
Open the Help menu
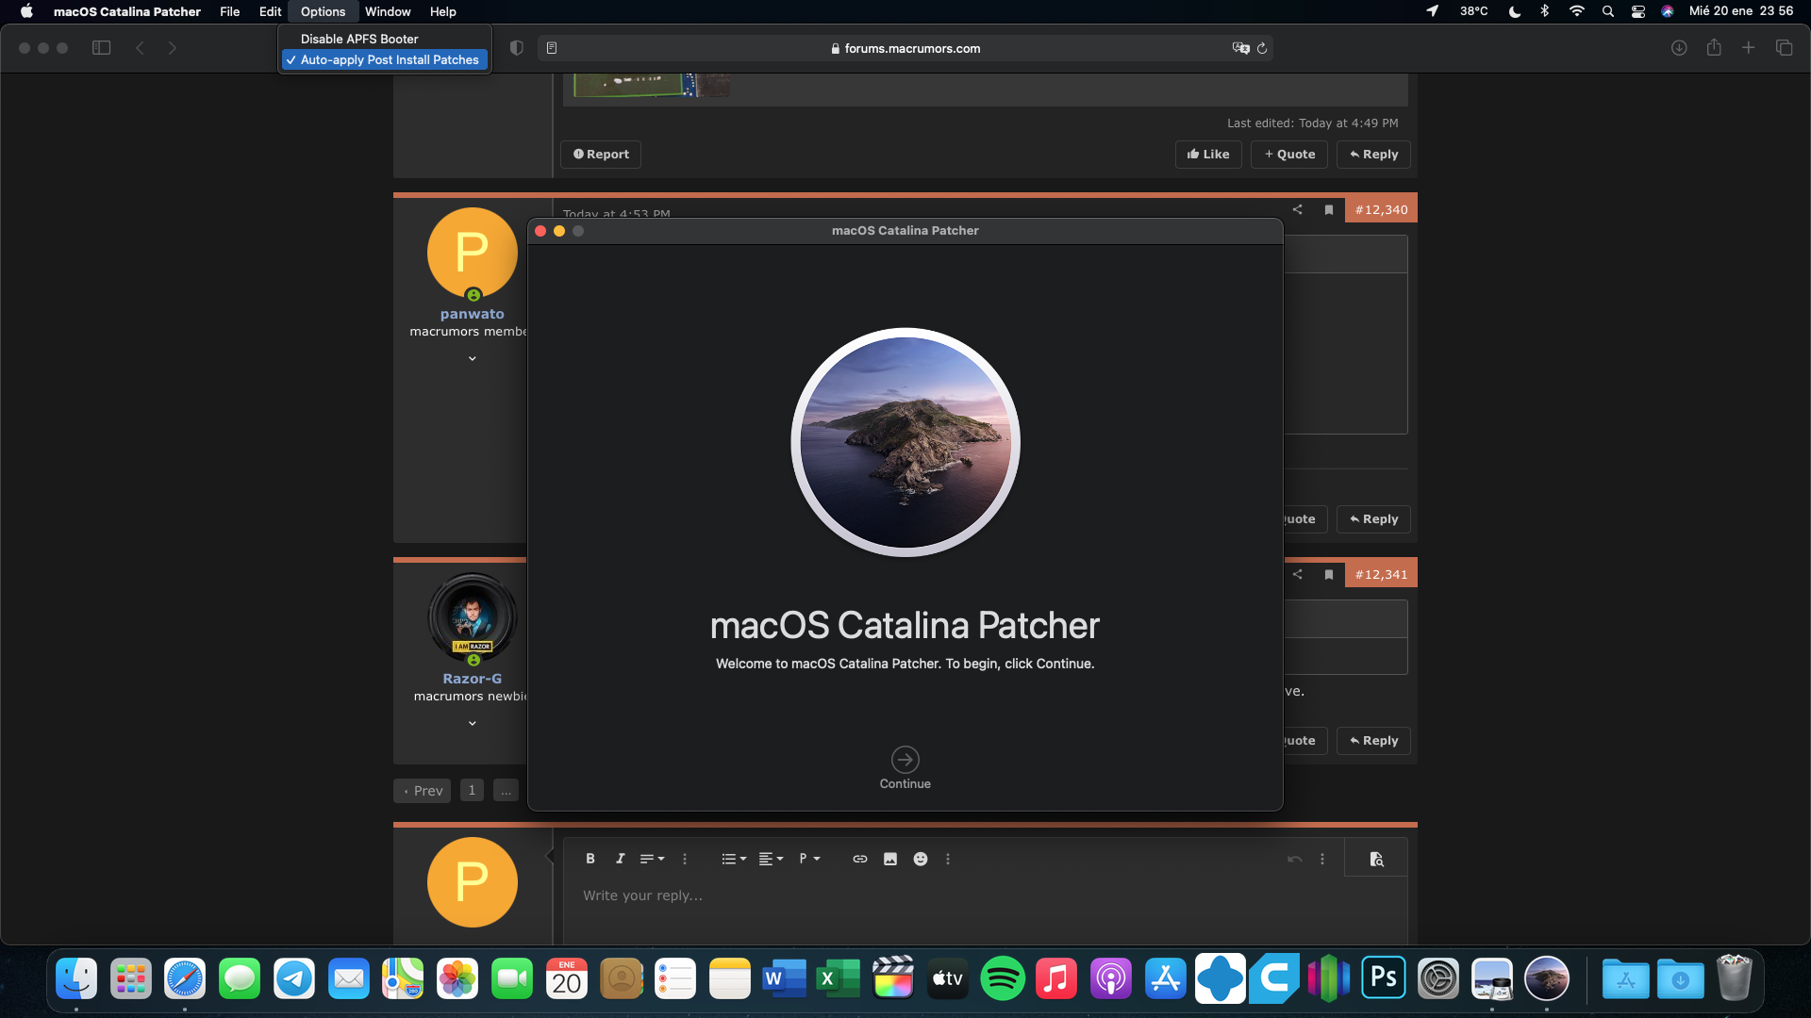[x=442, y=11]
